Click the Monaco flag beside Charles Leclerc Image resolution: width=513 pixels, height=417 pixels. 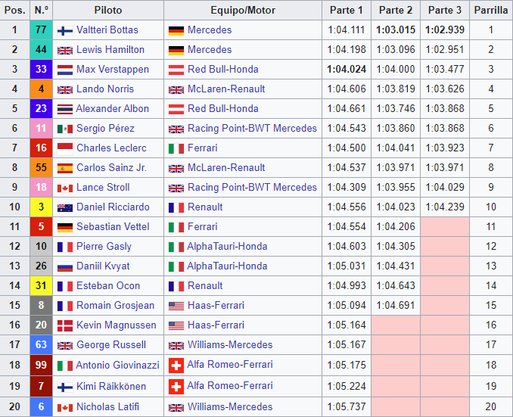[65, 148]
